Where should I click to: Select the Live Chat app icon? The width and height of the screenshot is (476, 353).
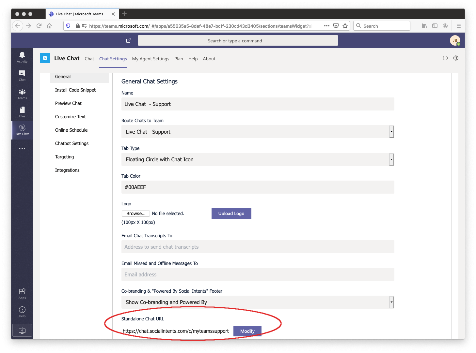(x=22, y=130)
